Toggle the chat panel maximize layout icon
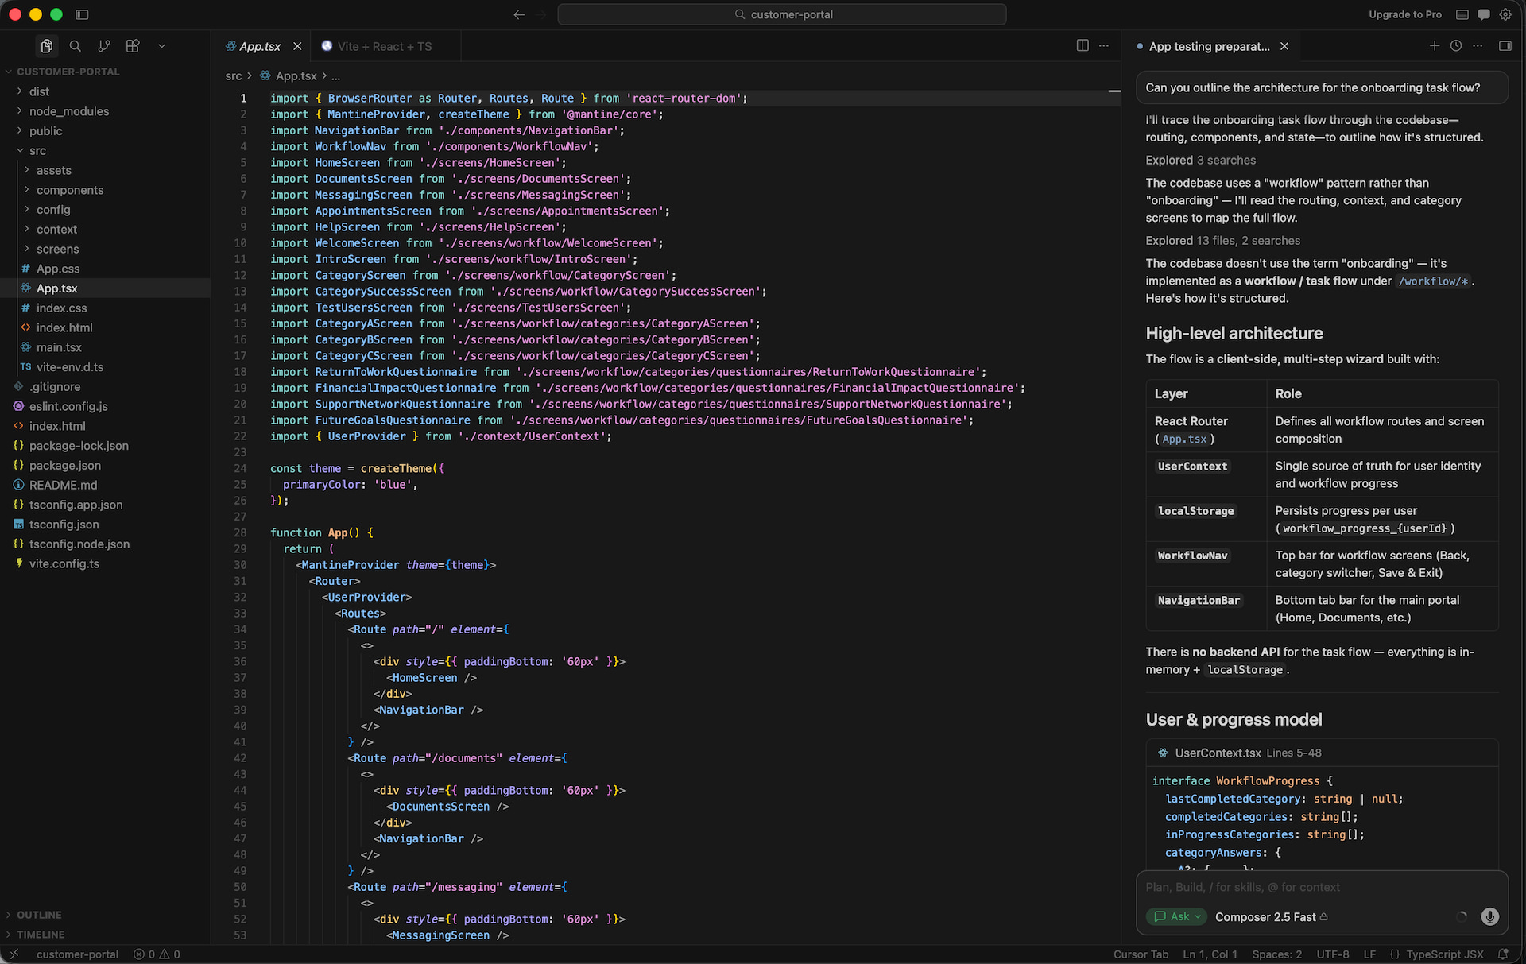The height and width of the screenshot is (964, 1526). [1505, 45]
